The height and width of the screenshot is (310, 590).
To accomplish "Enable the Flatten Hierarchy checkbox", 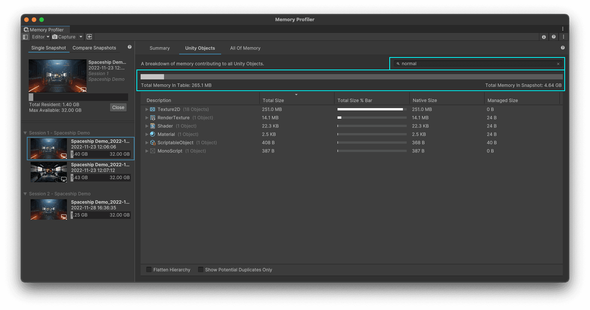I will (x=149, y=270).
